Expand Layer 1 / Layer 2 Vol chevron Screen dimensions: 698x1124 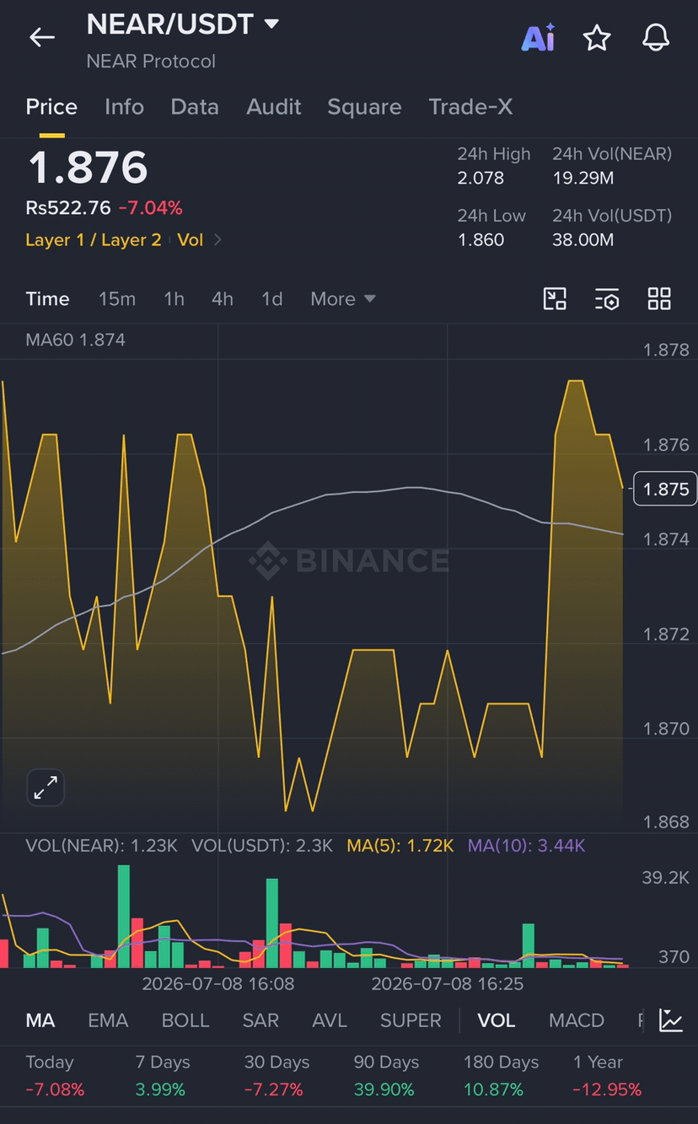tap(217, 240)
